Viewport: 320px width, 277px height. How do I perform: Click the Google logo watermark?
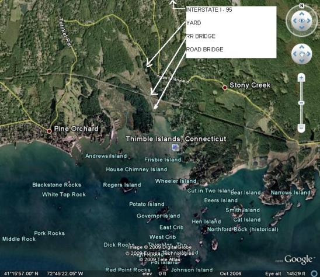(298, 259)
